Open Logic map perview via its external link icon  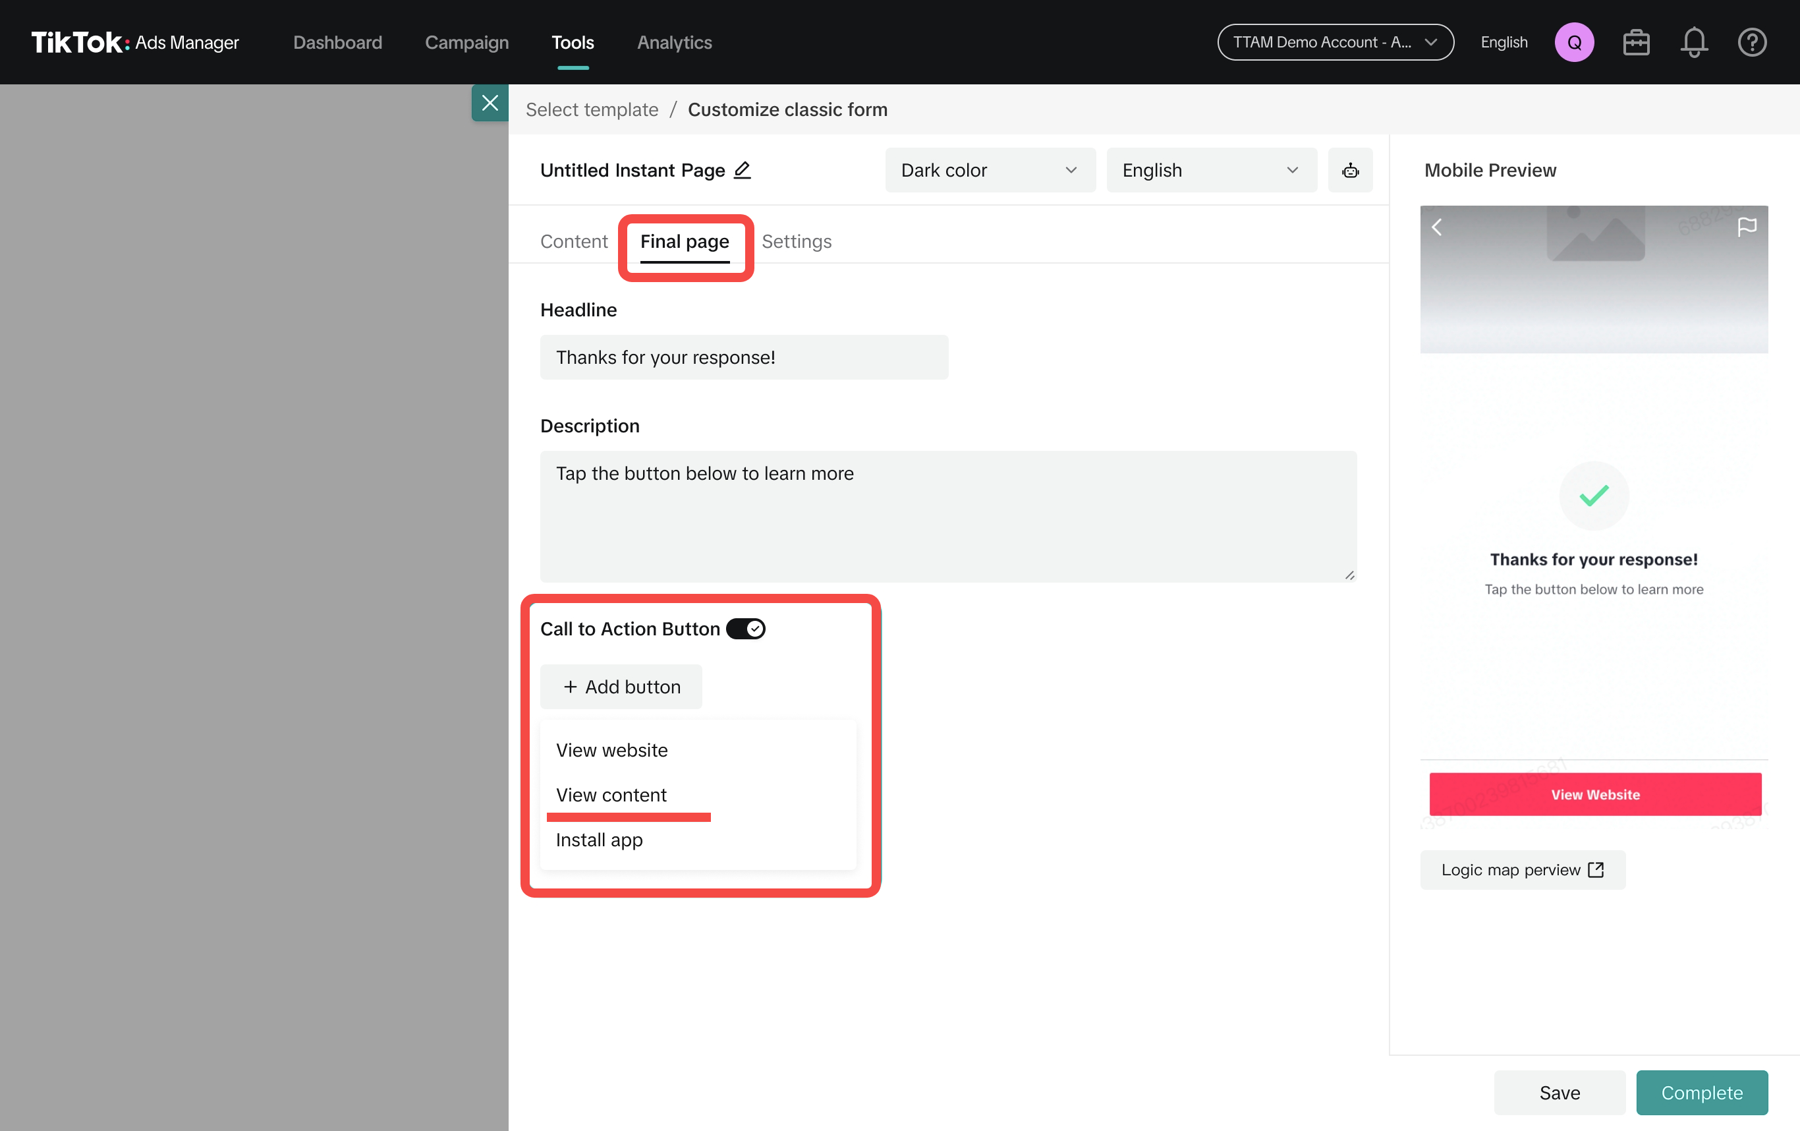click(x=1596, y=869)
